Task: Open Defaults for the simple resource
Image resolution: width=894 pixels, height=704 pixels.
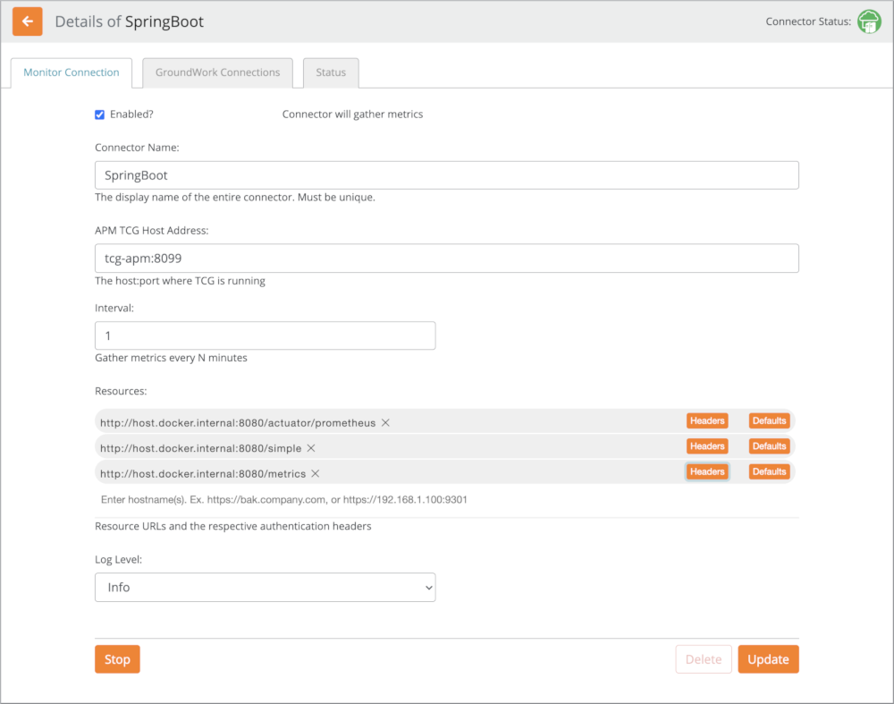Action: tap(769, 446)
